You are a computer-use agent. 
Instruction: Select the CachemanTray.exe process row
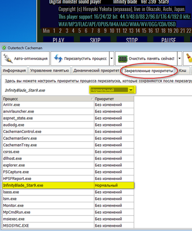(68, 145)
